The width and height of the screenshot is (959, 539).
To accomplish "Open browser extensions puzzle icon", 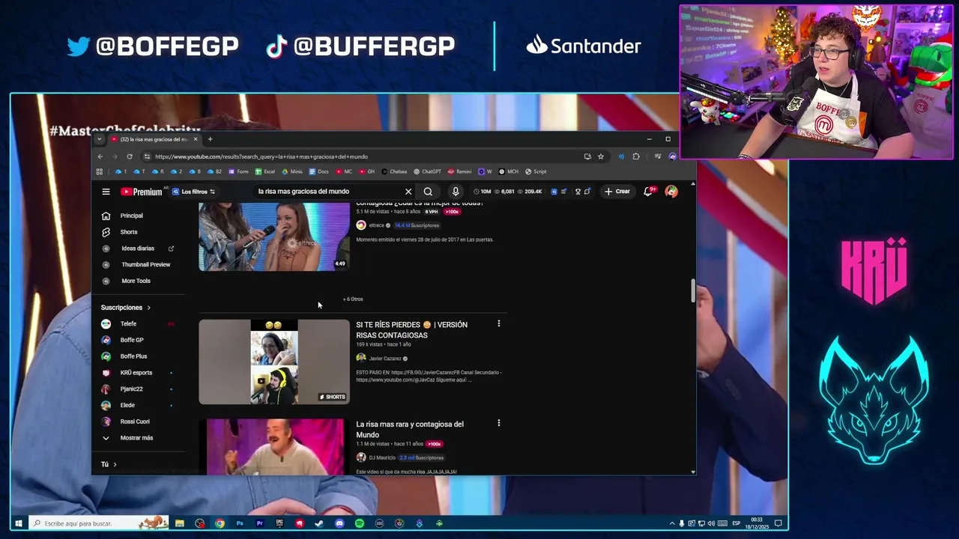I will [x=636, y=156].
